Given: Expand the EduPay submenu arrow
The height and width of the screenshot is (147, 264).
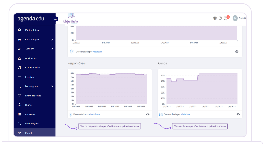Looking at the screenshot, I should [52, 49].
